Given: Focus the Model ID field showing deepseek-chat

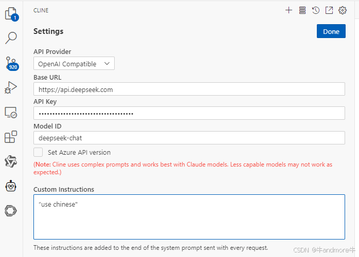Looking at the screenshot, I should [189, 138].
